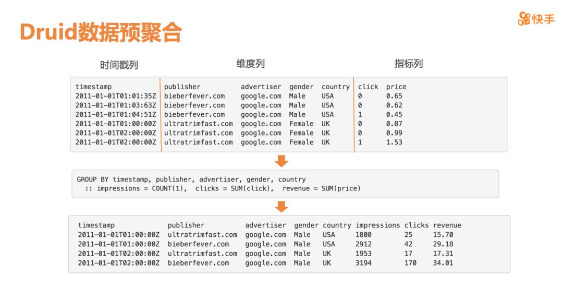Select the price value "0.87"
Viewport: 563px width, 288px height.
pyautogui.click(x=394, y=124)
